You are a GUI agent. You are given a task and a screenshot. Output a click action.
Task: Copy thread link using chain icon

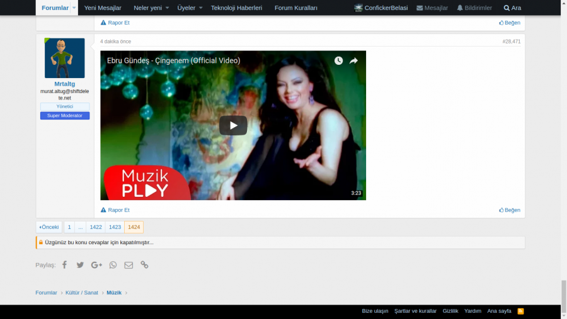(144, 265)
